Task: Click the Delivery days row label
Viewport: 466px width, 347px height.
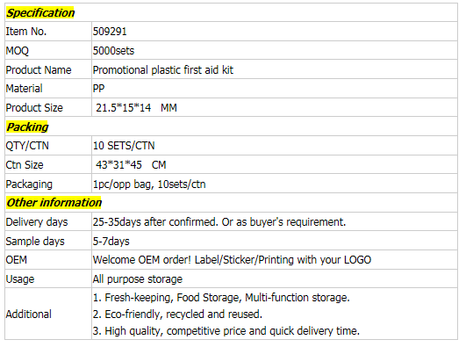Action: 37,222
